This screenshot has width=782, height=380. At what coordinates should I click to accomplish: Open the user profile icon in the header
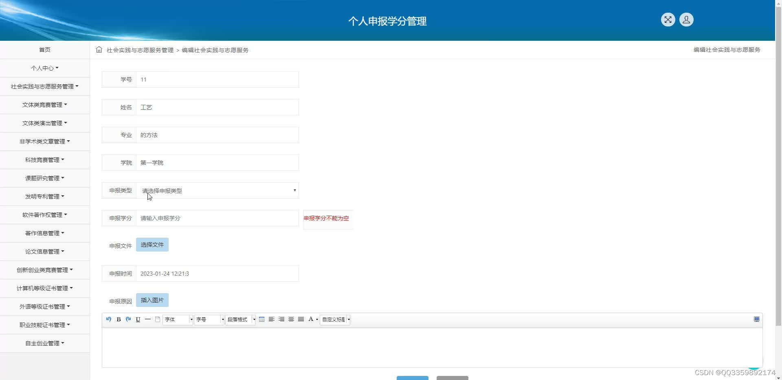click(x=686, y=20)
